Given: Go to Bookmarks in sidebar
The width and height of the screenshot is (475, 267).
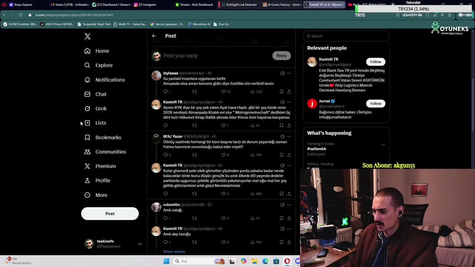Looking at the screenshot, I should 103,137.
